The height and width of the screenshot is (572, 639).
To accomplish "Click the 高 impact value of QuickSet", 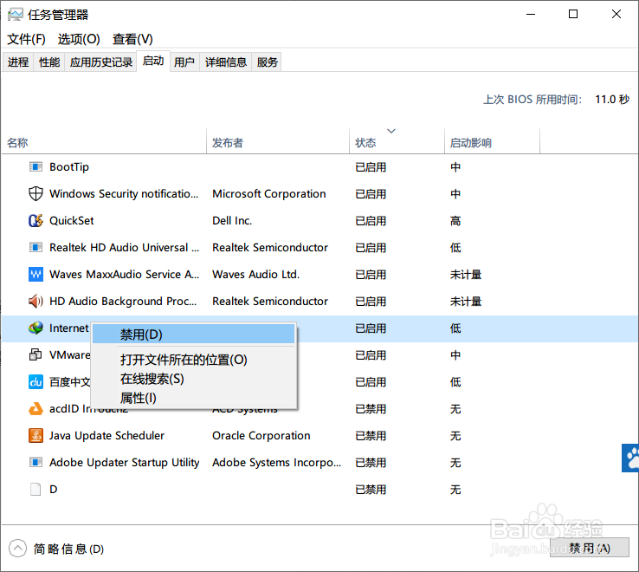I will click(455, 221).
